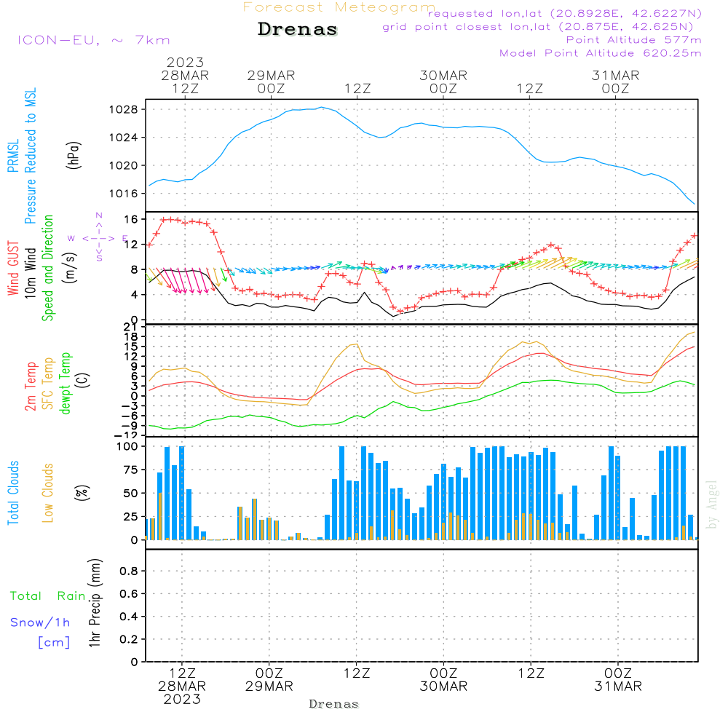Select the Total Clouds blue label
728x728 pixels.
click(x=13, y=493)
